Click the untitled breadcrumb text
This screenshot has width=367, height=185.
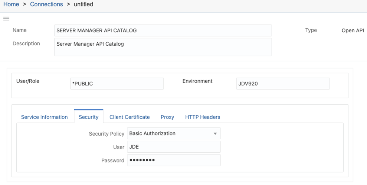[83, 4]
